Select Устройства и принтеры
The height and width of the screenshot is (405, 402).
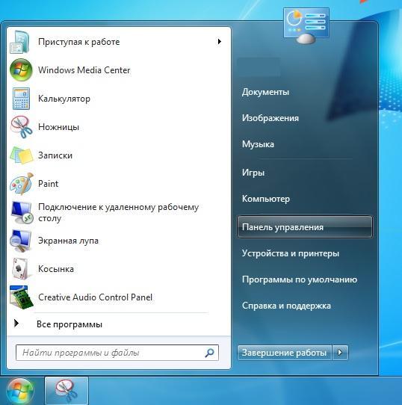(291, 253)
